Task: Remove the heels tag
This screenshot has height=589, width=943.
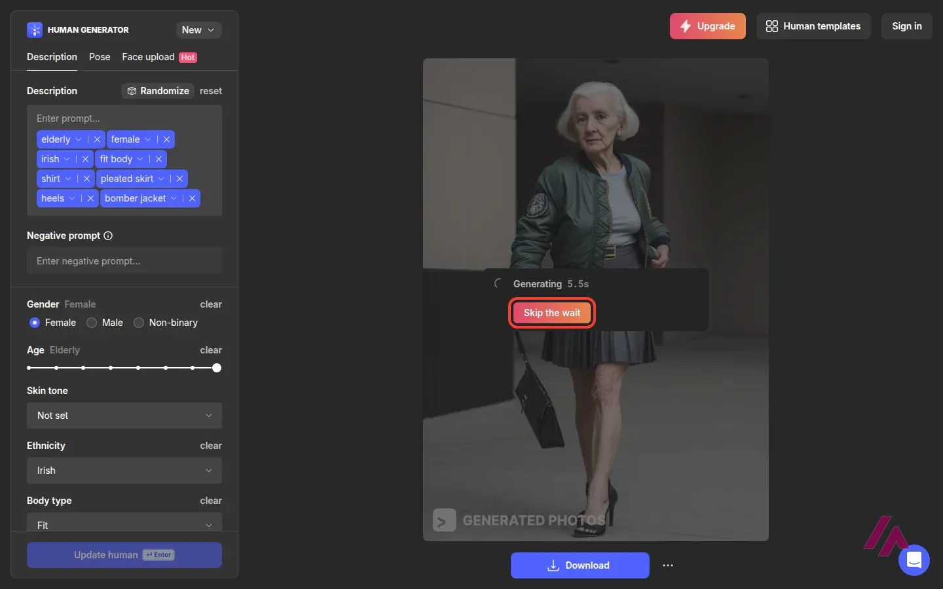Action: (90, 198)
